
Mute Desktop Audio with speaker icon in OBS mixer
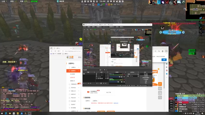122,82
